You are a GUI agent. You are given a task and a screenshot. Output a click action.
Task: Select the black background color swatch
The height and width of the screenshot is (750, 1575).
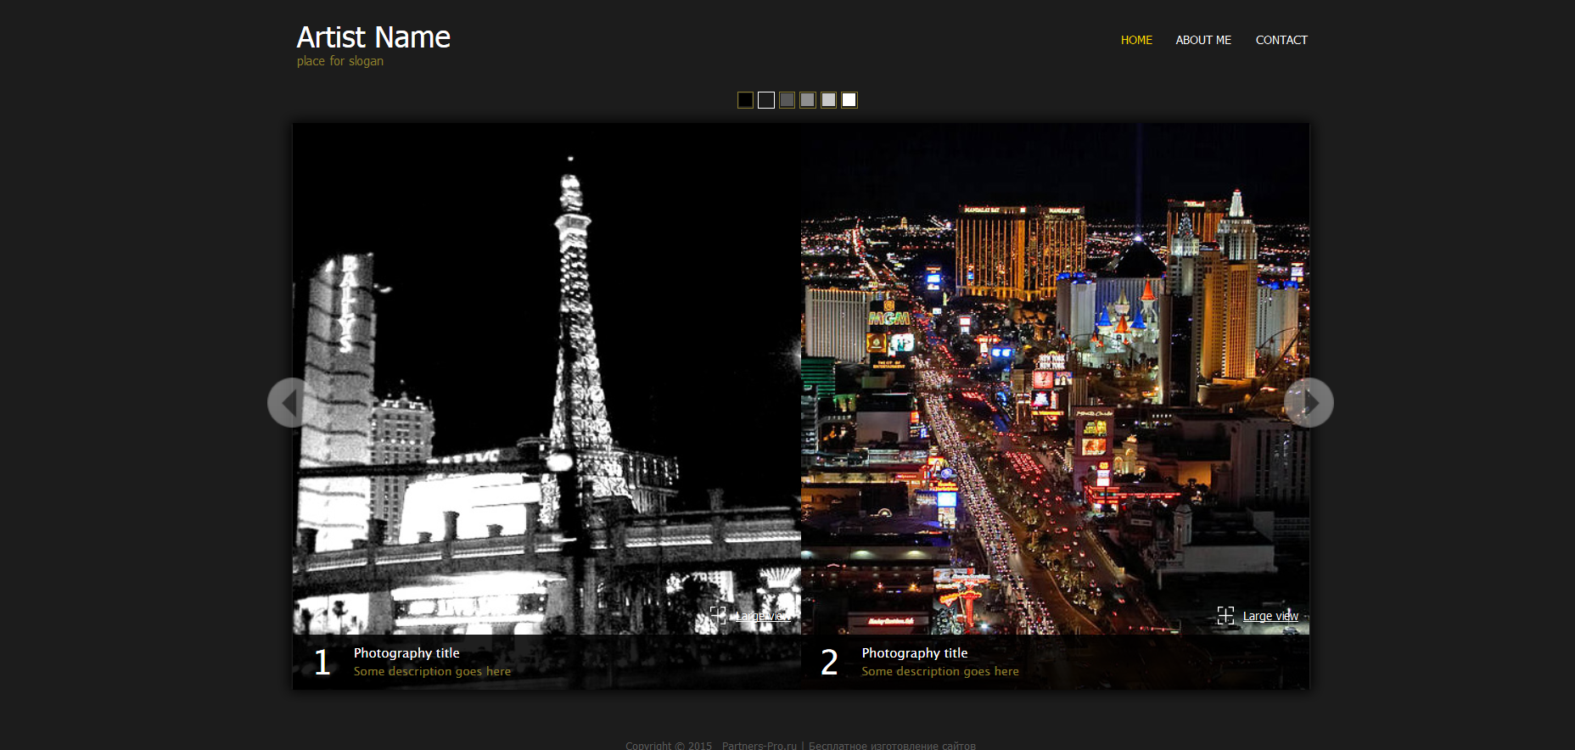[x=745, y=100]
